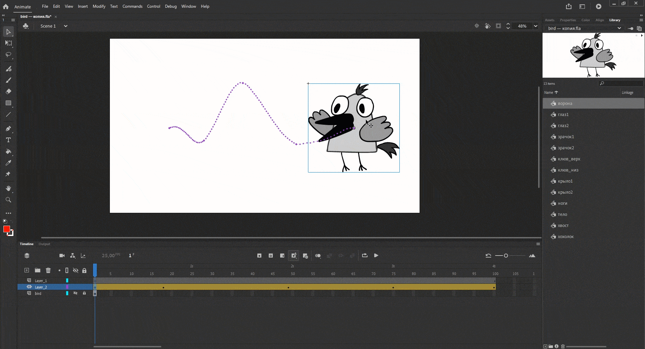The height and width of the screenshot is (349, 645).
Task: Click the red fill color swatch
Action: tap(6, 229)
